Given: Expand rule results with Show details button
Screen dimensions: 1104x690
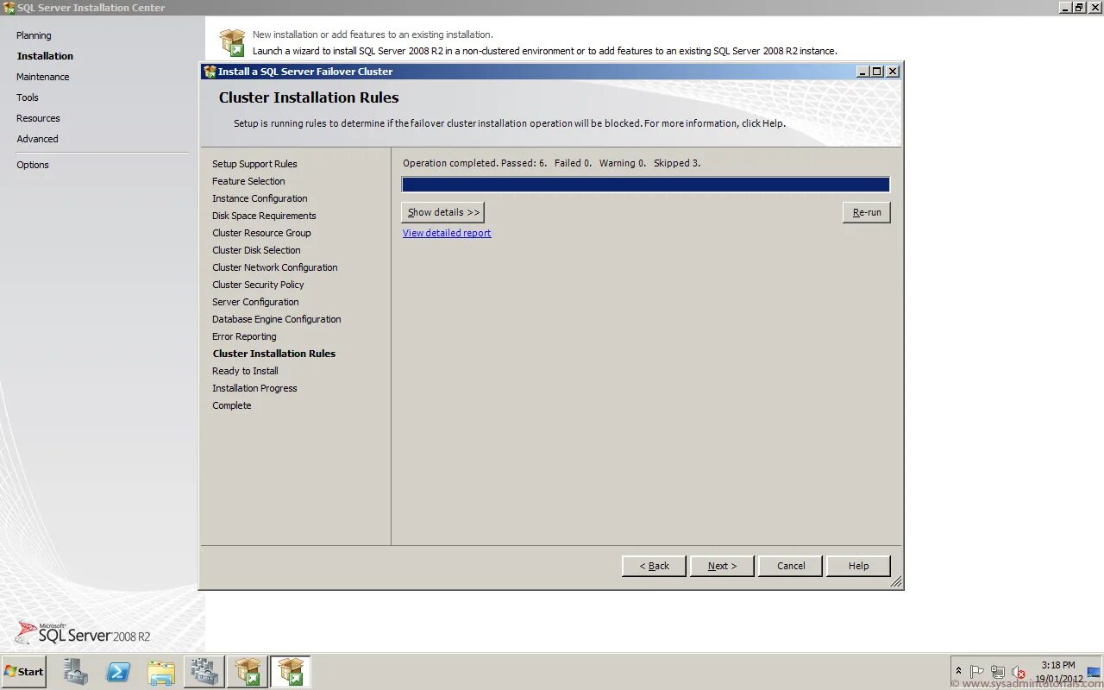Looking at the screenshot, I should coord(443,212).
